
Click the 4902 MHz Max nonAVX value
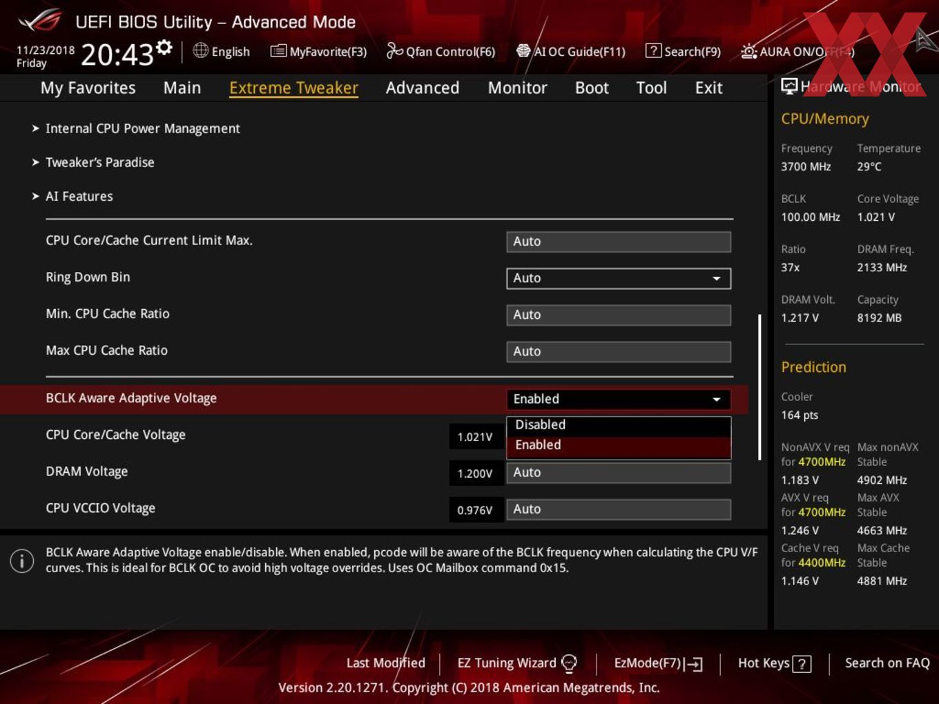pos(882,480)
